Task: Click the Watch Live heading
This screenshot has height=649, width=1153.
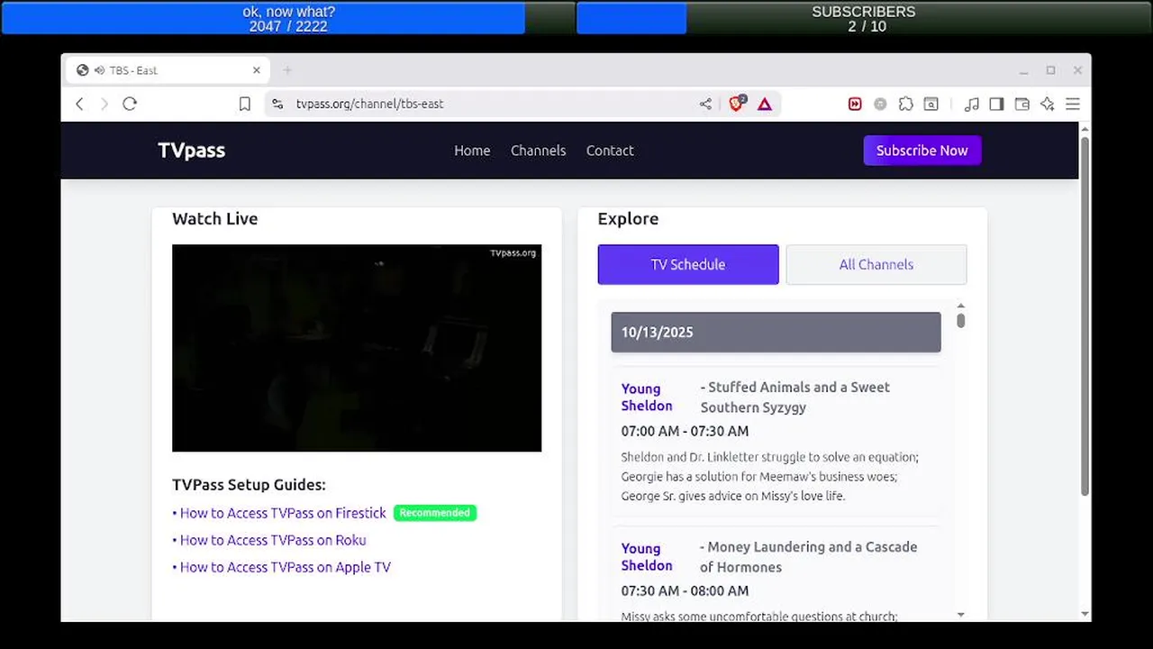Action: [x=214, y=219]
